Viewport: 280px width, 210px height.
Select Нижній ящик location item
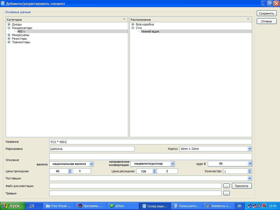click(150, 31)
